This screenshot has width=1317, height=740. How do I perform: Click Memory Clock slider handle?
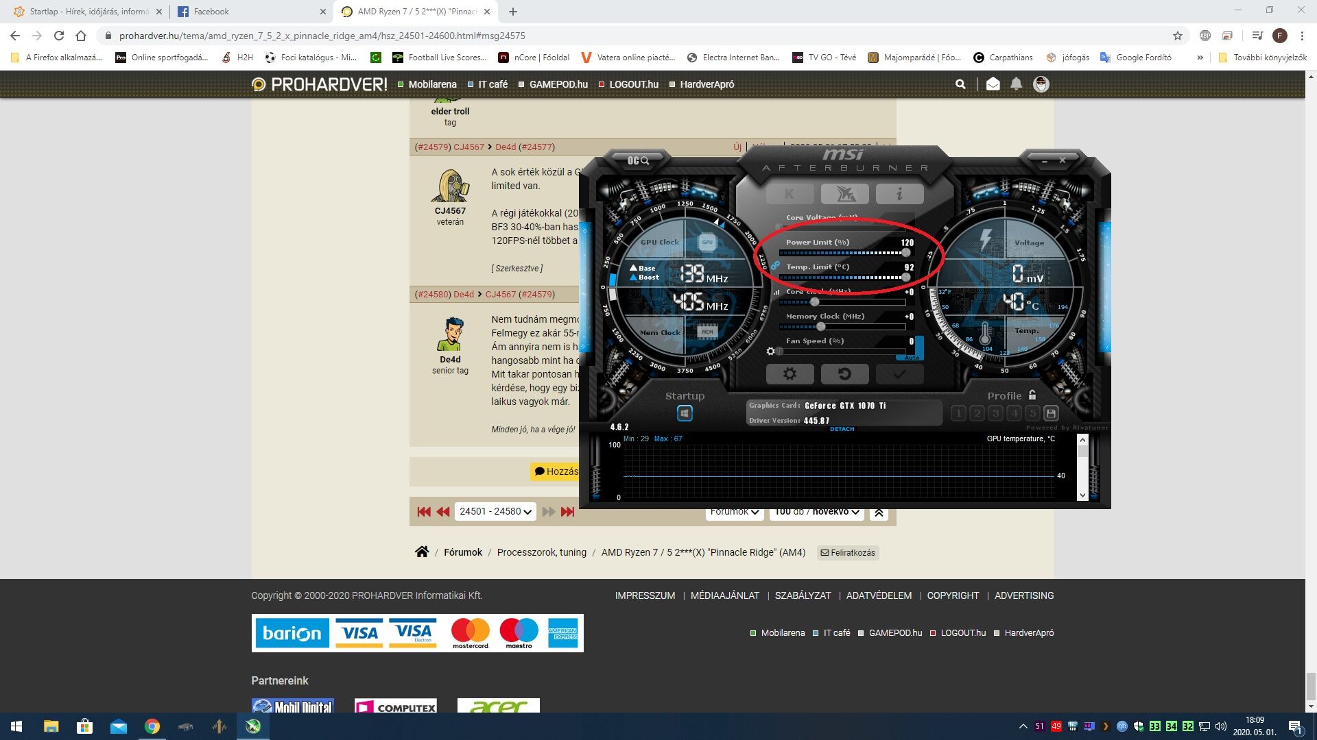coord(821,327)
